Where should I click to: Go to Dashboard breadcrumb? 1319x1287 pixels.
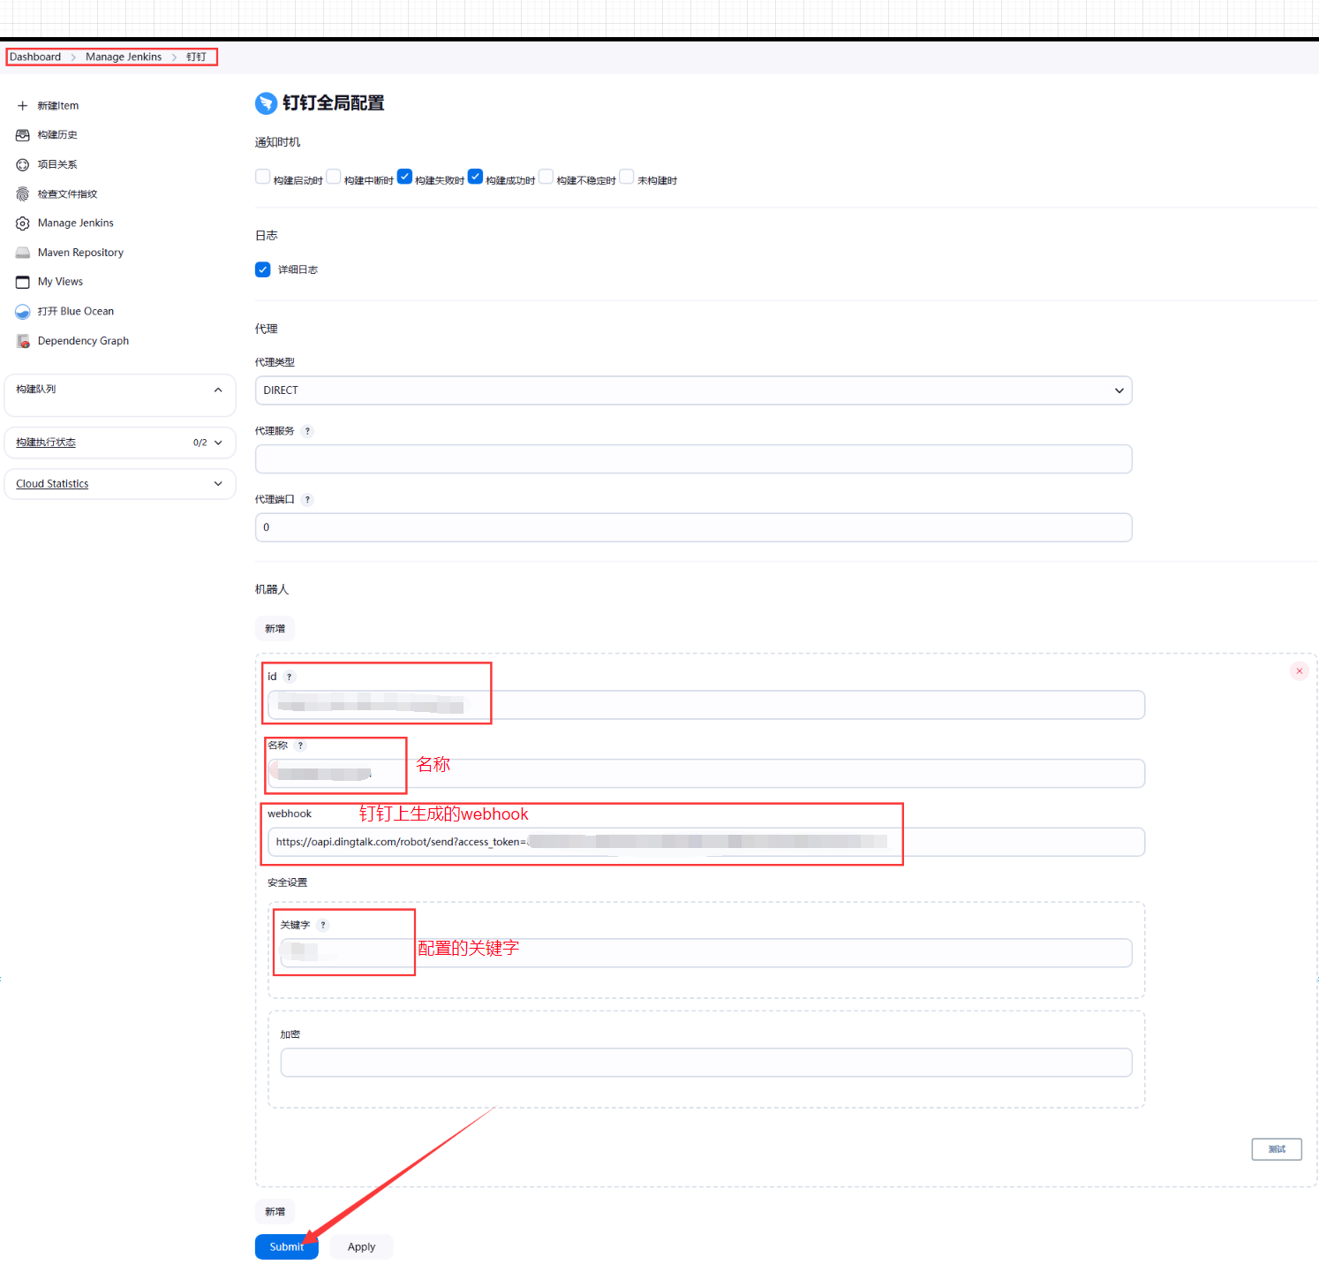coord(35,57)
